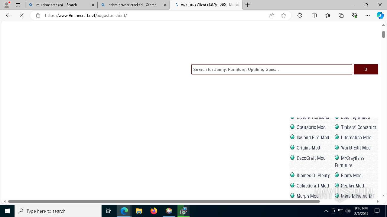Open a new browser tab
Screen dimensions: 387x217
point(248,5)
